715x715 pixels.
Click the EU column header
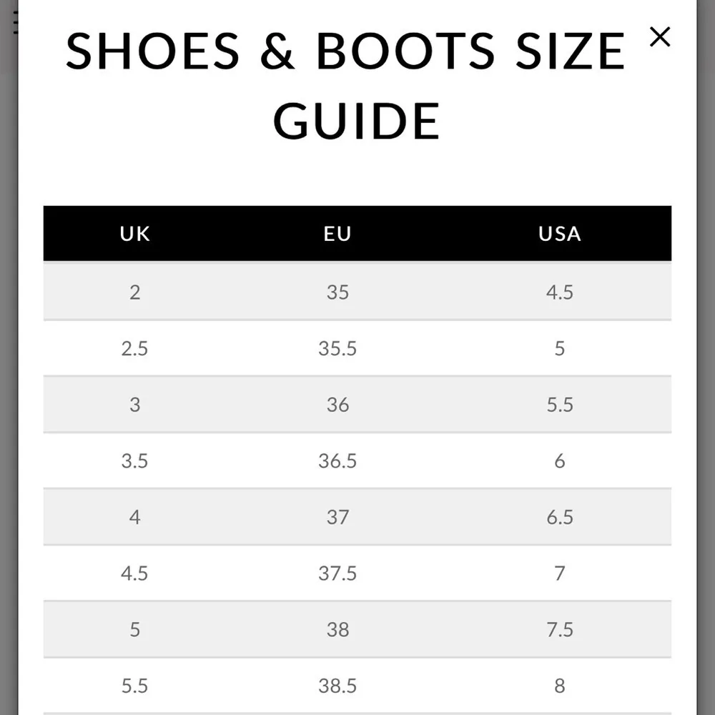point(337,234)
